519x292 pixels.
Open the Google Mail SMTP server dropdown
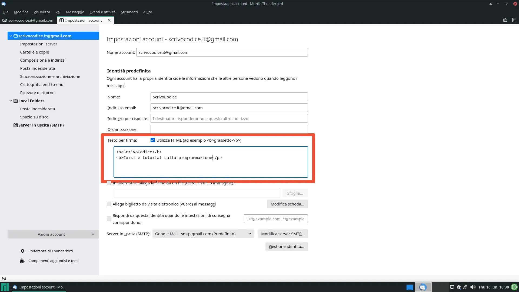203,234
